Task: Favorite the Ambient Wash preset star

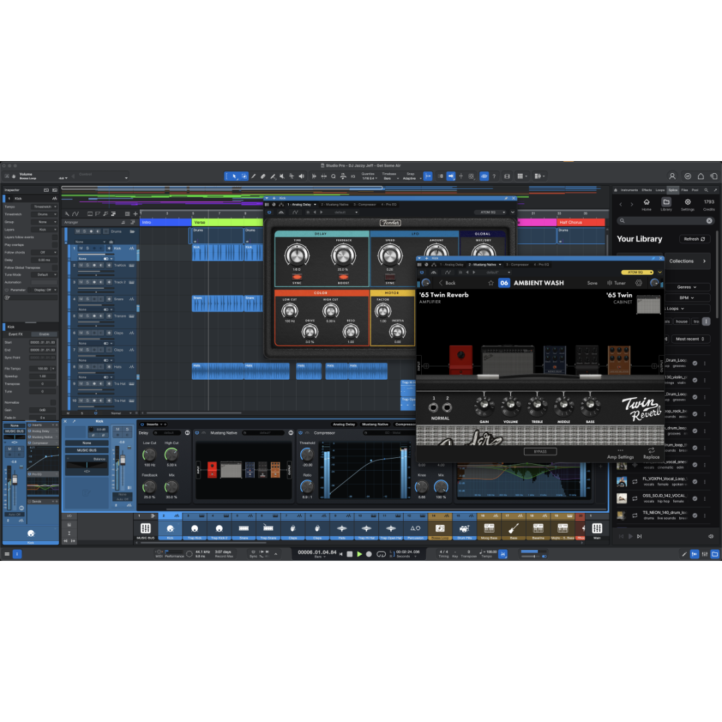Action: (491, 283)
